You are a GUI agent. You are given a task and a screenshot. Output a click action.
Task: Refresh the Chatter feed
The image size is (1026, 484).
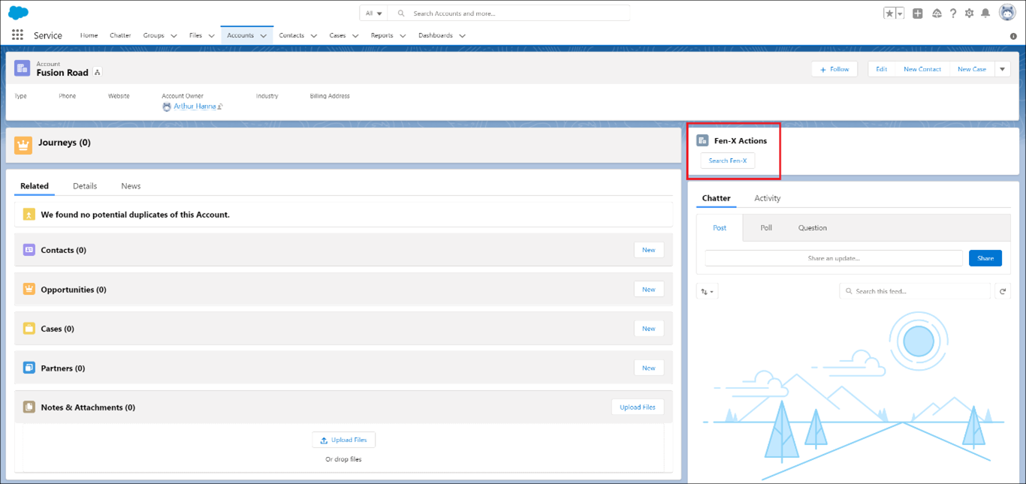coord(1002,291)
